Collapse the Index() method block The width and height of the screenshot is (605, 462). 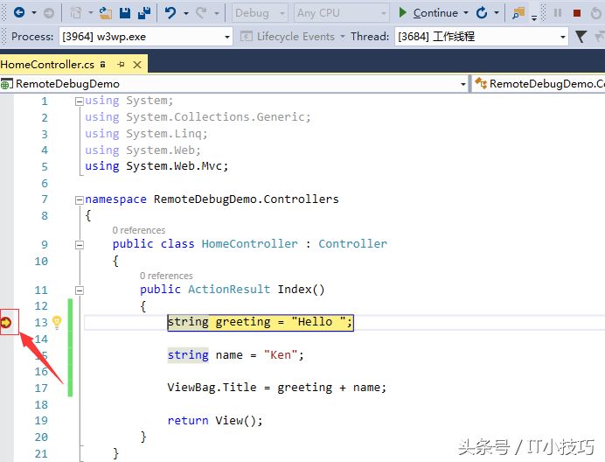click(x=79, y=290)
